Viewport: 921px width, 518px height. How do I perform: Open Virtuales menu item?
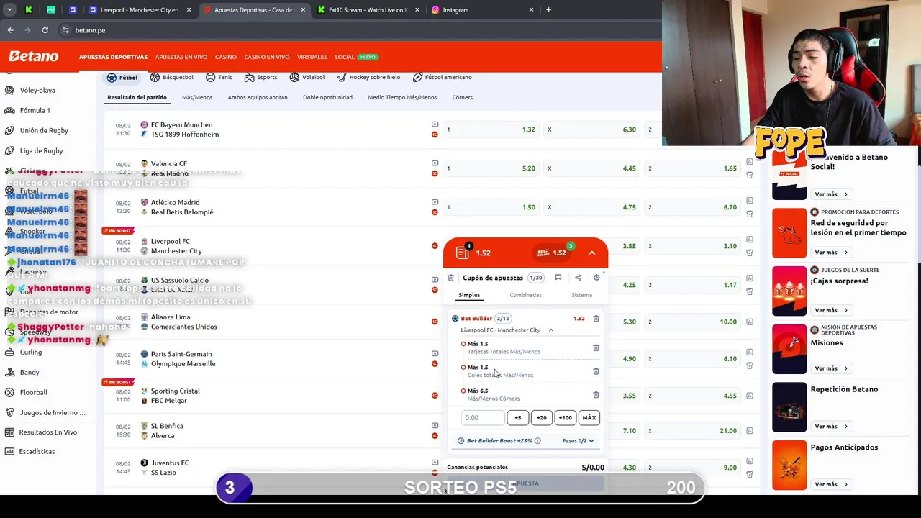(312, 57)
